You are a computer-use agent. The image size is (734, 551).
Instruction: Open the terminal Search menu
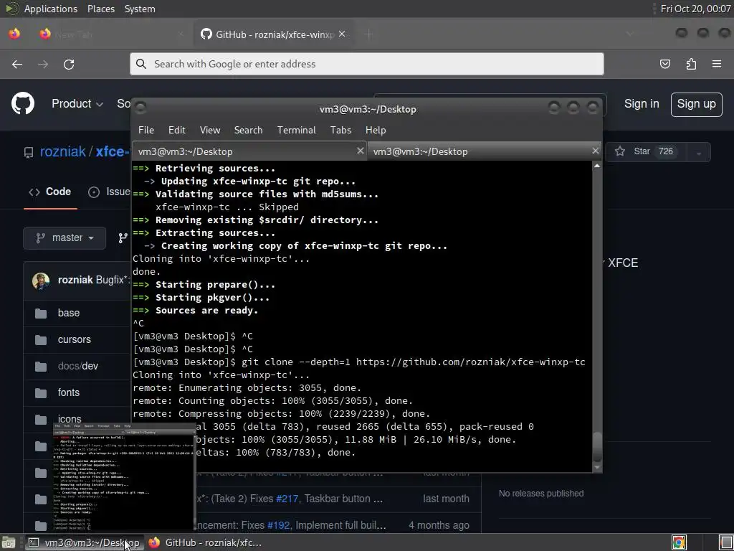click(248, 131)
